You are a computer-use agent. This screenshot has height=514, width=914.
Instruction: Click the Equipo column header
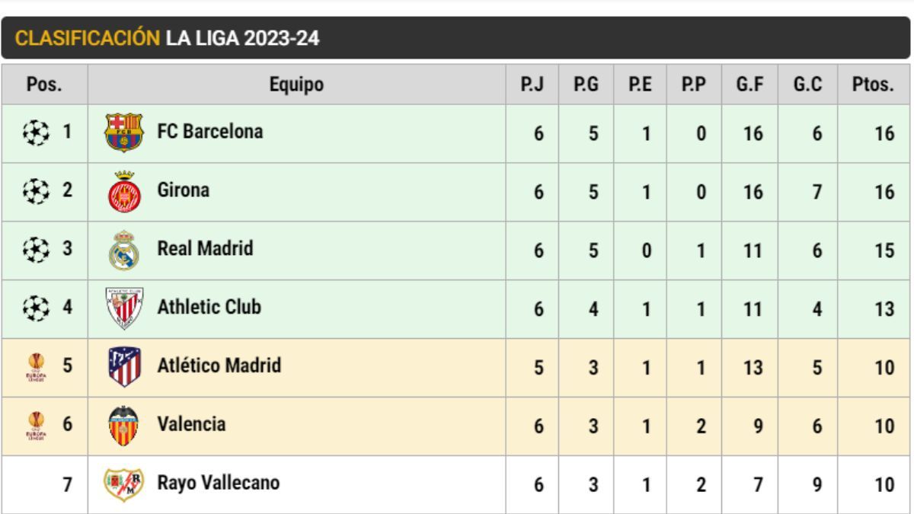[x=296, y=85]
